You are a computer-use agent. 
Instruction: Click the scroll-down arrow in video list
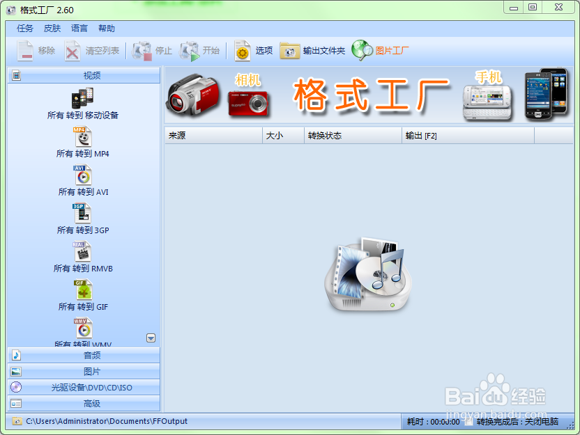pyautogui.click(x=151, y=338)
